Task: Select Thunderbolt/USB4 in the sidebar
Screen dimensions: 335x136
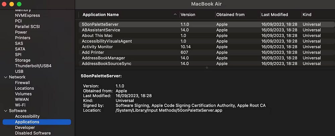Action: 33,66
